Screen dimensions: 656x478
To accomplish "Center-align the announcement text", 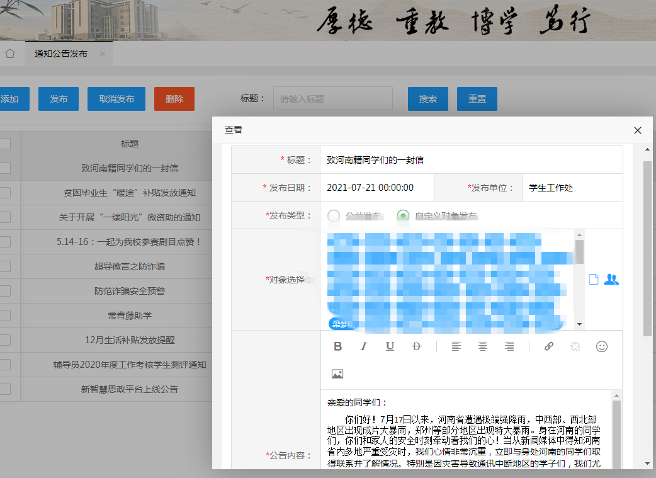I will point(483,346).
